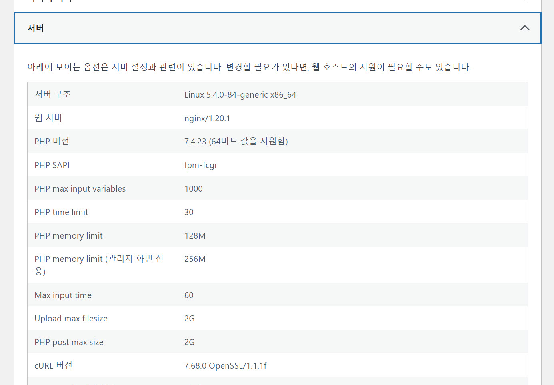The width and height of the screenshot is (554, 385).
Task: Click the PHP time limit value 30
Action: coord(189,212)
